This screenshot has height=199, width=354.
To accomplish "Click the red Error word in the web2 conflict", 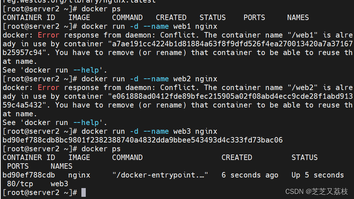I will pyautogui.click(x=48, y=87).
